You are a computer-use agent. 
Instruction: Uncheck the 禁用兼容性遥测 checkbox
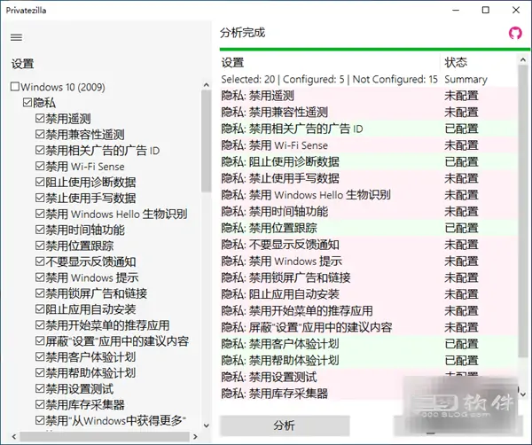(40, 134)
